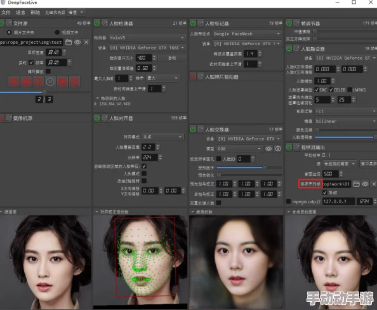Open the YoloV5 detector dropdown
Viewport: 377px width, 310px height.
click(x=147, y=37)
